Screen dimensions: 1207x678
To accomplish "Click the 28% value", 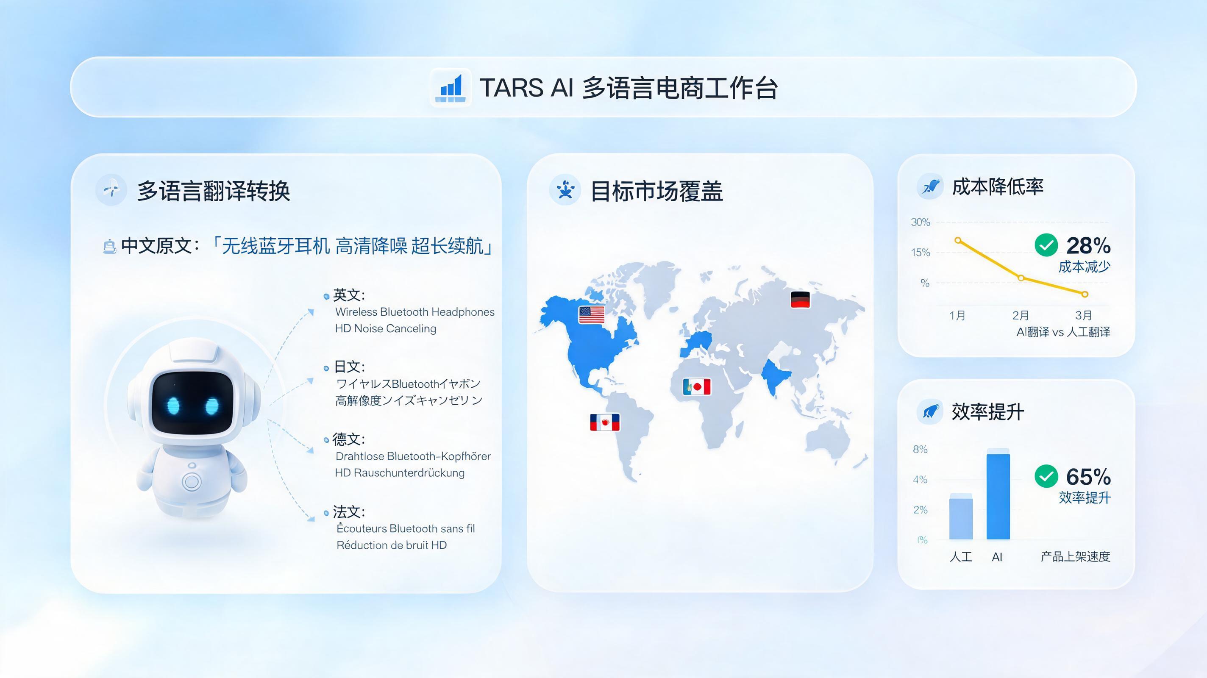I will pyautogui.click(x=1088, y=245).
